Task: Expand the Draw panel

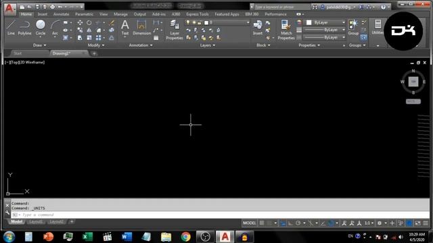Action: (x=39, y=45)
